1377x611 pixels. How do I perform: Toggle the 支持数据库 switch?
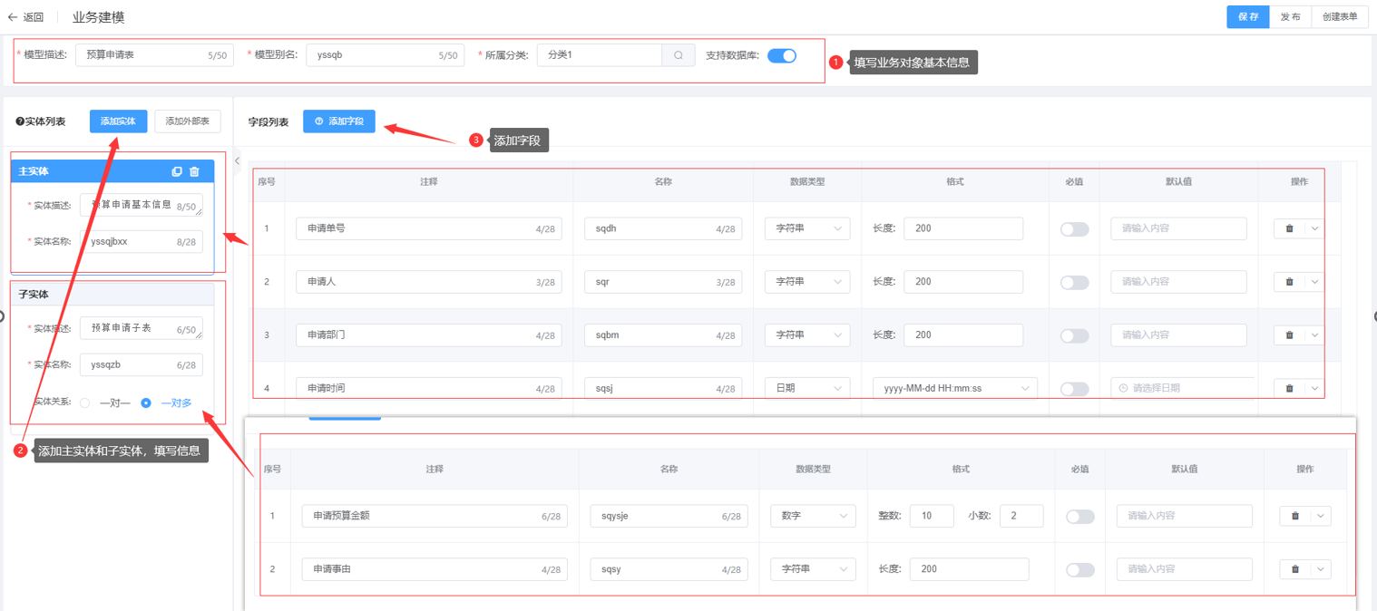pos(781,55)
